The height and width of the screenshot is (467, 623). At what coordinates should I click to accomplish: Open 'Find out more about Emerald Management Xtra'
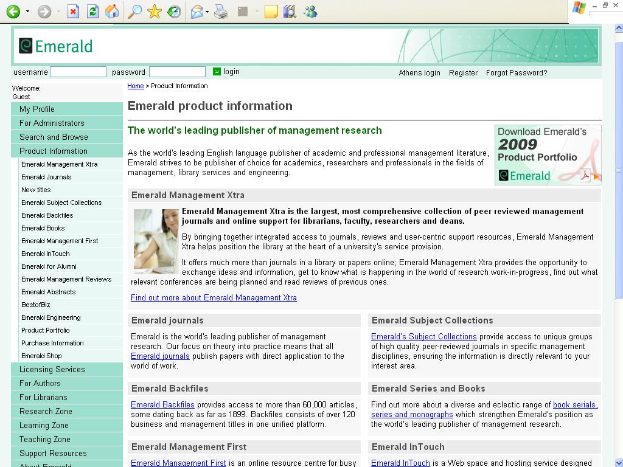coord(214,297)
